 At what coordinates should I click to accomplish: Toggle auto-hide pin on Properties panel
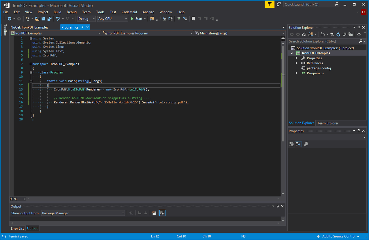tap(359, 131)
